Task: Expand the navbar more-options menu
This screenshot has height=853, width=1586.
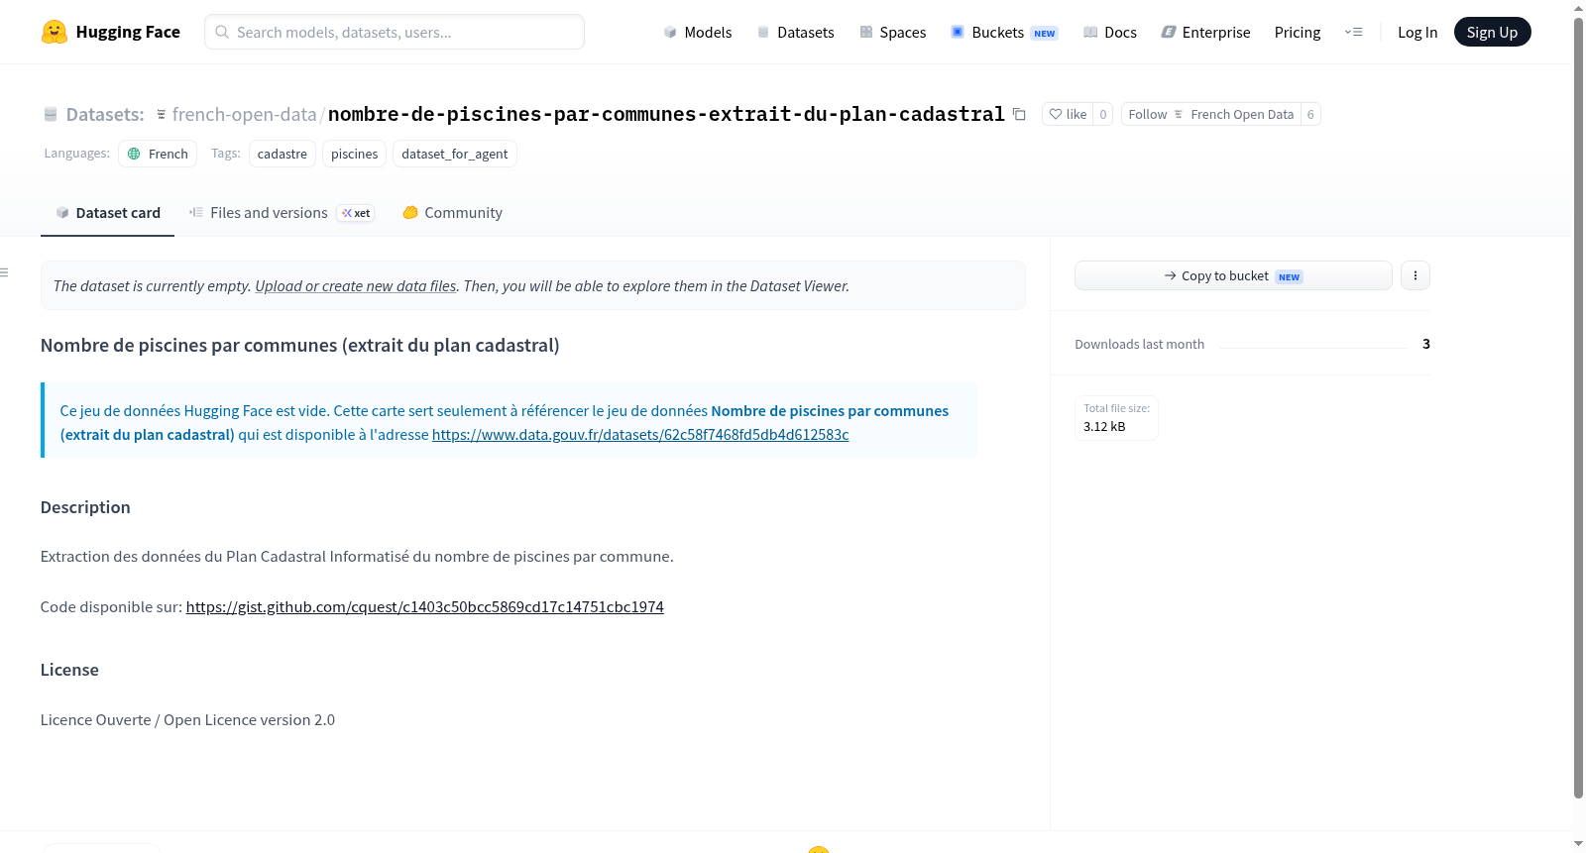Action: click(x=1353, y=32)
